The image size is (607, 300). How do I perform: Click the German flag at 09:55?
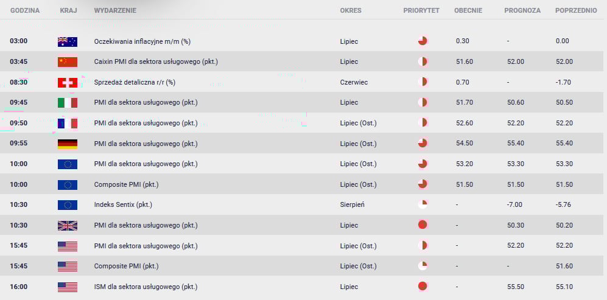coord(68,144)
